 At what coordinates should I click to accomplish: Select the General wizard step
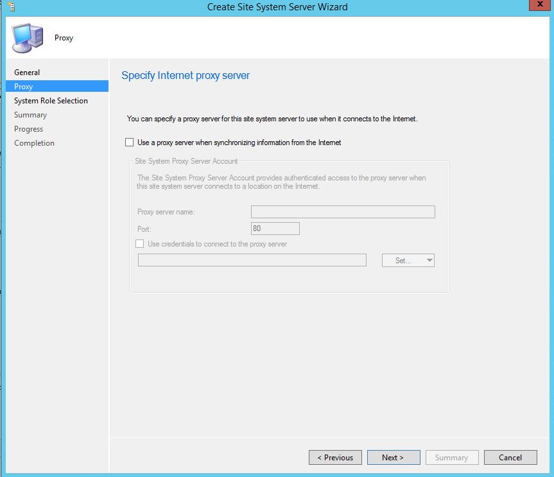coord(26,72)
